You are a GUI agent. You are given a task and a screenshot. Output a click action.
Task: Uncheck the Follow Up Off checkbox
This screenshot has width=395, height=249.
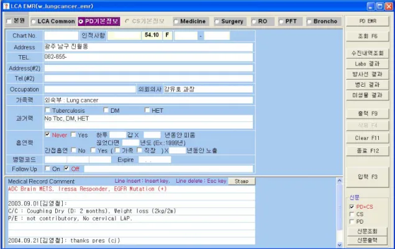pyautogui.click(x=66, y=168)
